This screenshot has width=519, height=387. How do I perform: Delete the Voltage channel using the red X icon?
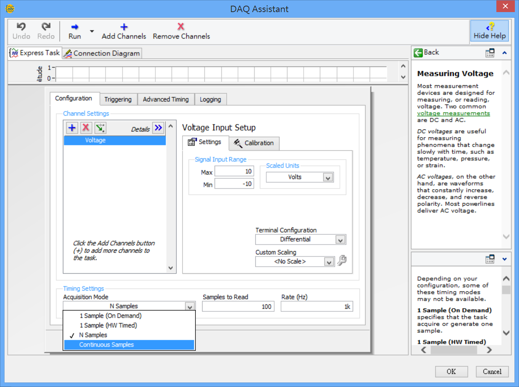86,128
